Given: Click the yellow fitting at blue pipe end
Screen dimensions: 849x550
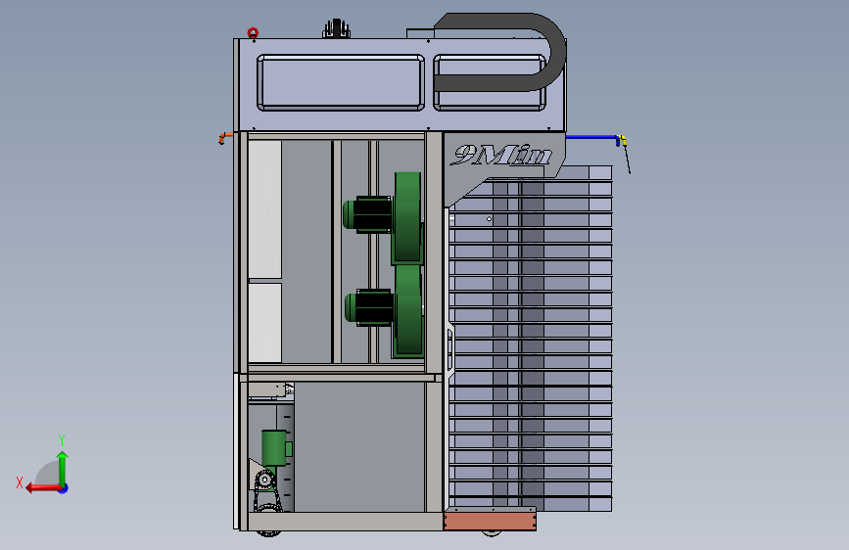Looking at the screenshot, I should click(x=623, y=141).
